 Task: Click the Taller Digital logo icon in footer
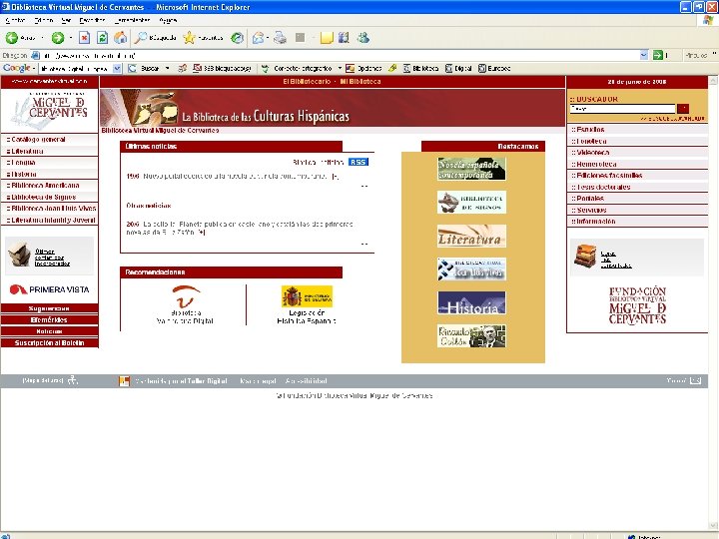point(124,381)
